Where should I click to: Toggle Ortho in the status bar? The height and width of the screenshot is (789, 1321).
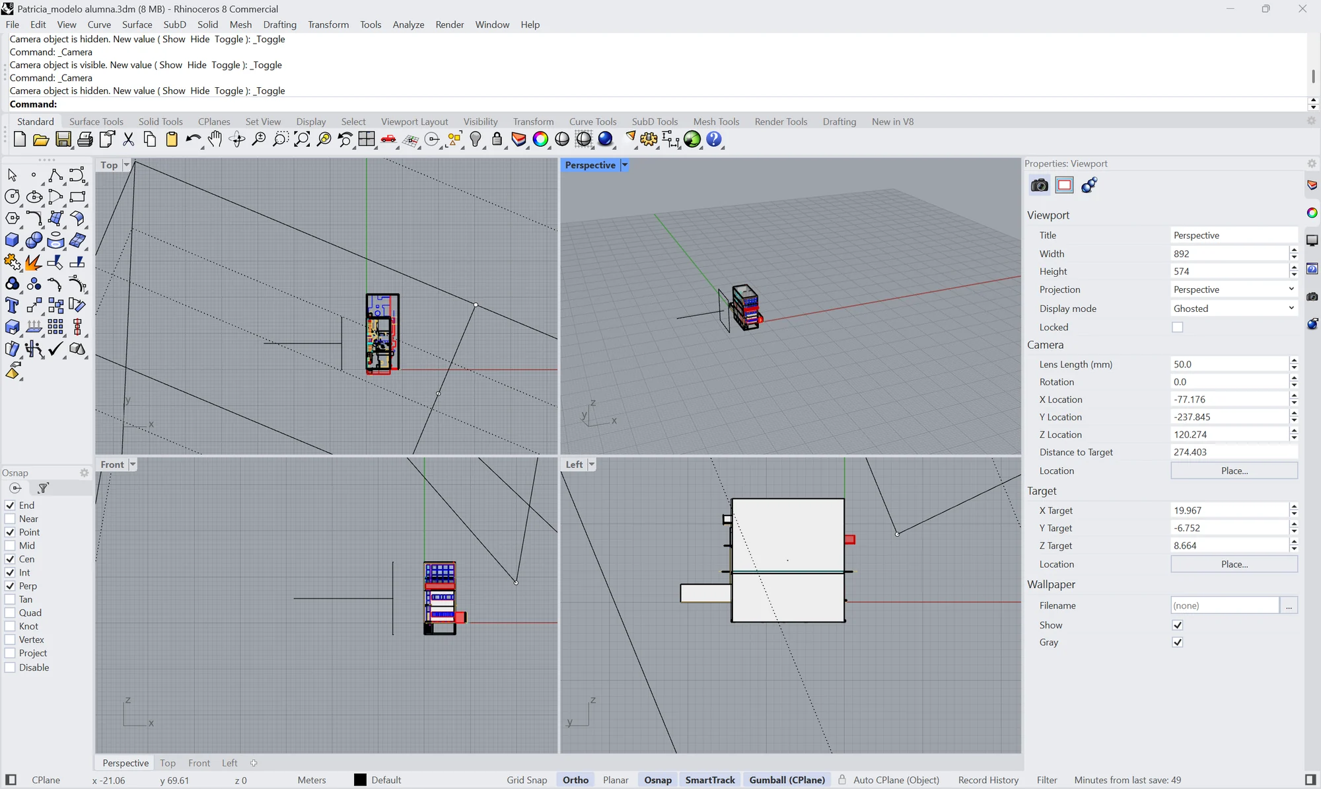click(575, 780)
